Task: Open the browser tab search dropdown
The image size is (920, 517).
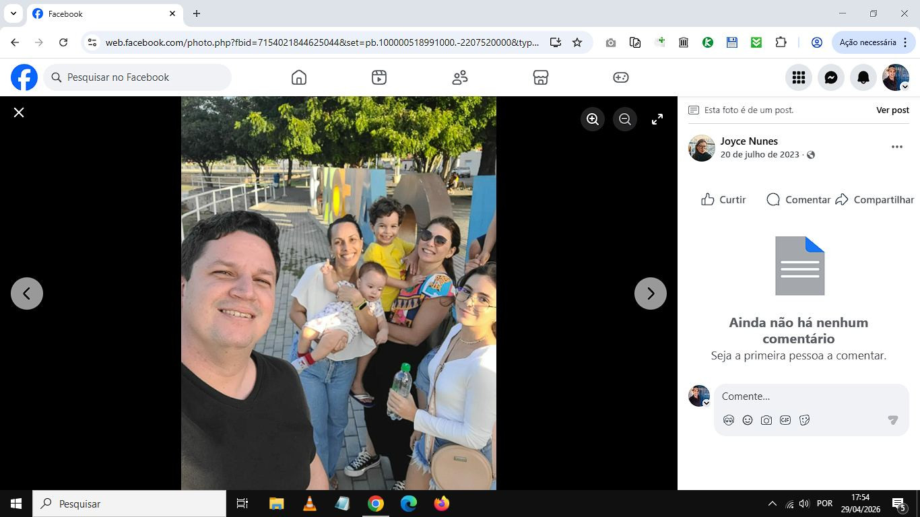Action: coord(13,13)
